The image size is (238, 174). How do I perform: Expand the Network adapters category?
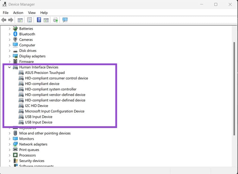[10, 144]
